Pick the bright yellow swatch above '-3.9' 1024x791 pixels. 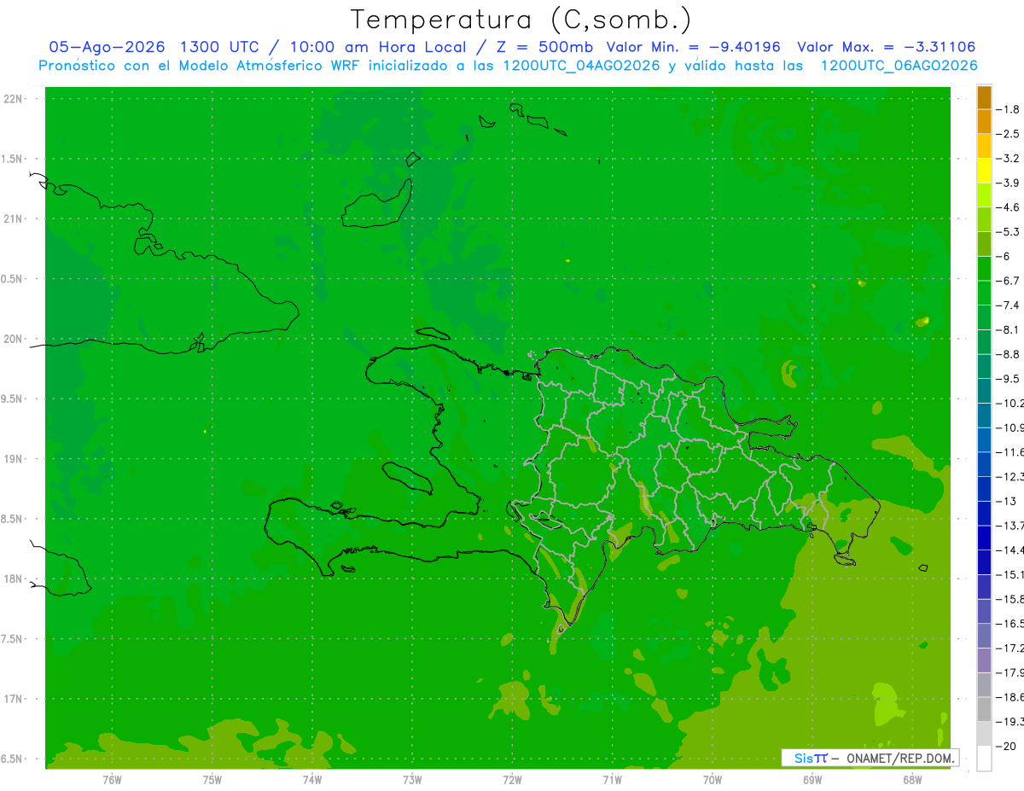[984, 171]
